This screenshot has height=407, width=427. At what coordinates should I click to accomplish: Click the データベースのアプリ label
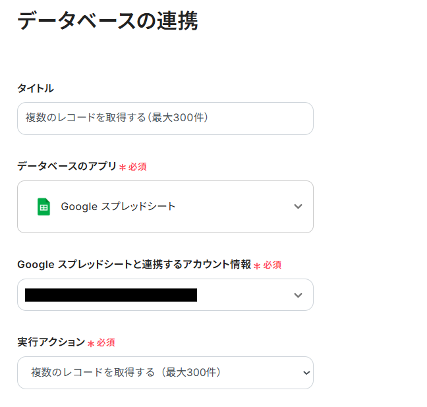coord(67,166)
